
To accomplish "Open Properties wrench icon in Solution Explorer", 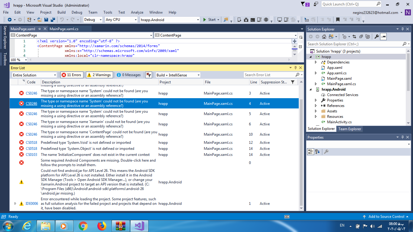I will point(377,37).
